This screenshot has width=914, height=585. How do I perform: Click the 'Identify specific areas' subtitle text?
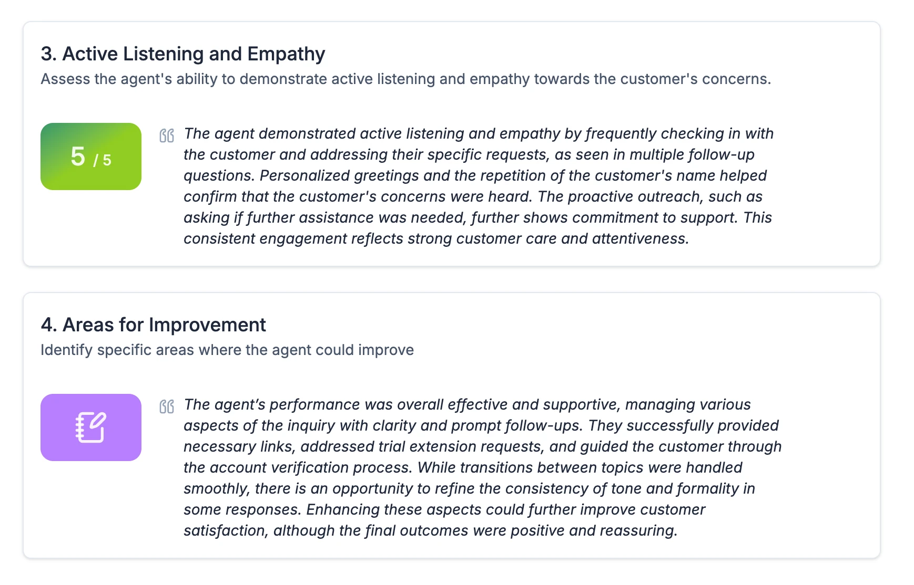[227, 350]
